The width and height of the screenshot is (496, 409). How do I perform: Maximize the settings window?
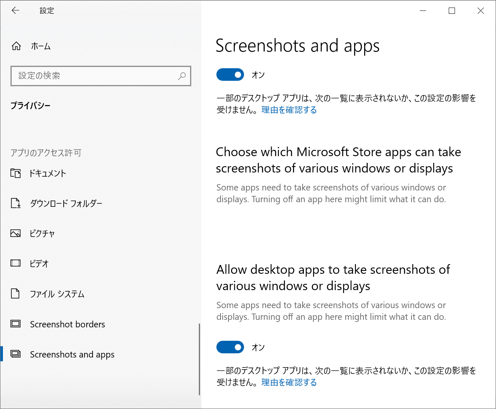point(452,11)
